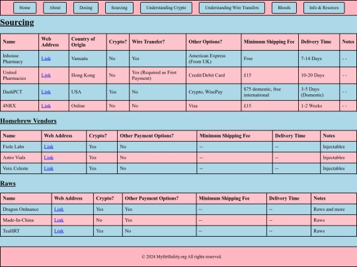
Task: Open the 4NRX web address link
Action: point(46,105)
